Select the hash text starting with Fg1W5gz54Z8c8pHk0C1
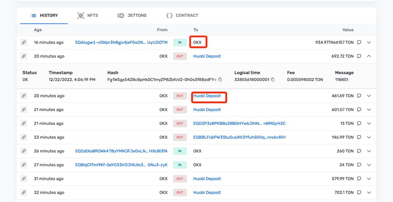Viewport: 393px width, 202px height. click(162, 80)
